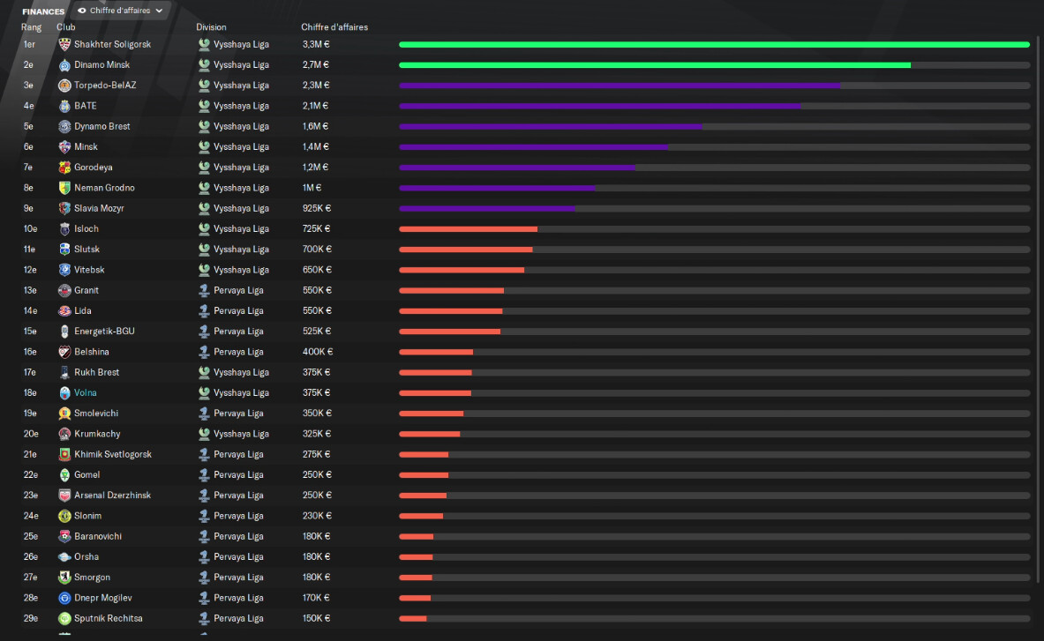This screenshot has width=1044, height=641.
Task: Click the Khimik Svetlogorsk club badge
Action: [64, 454]
